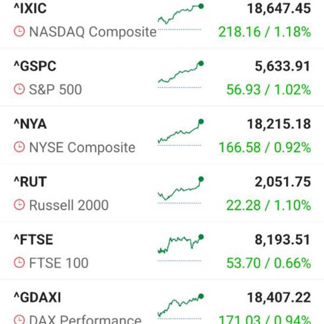This screenshot has height=324, width=324.
Task: Tap the FTSE 100 change 53.70 / 0.66%
Action: (268, 263)
